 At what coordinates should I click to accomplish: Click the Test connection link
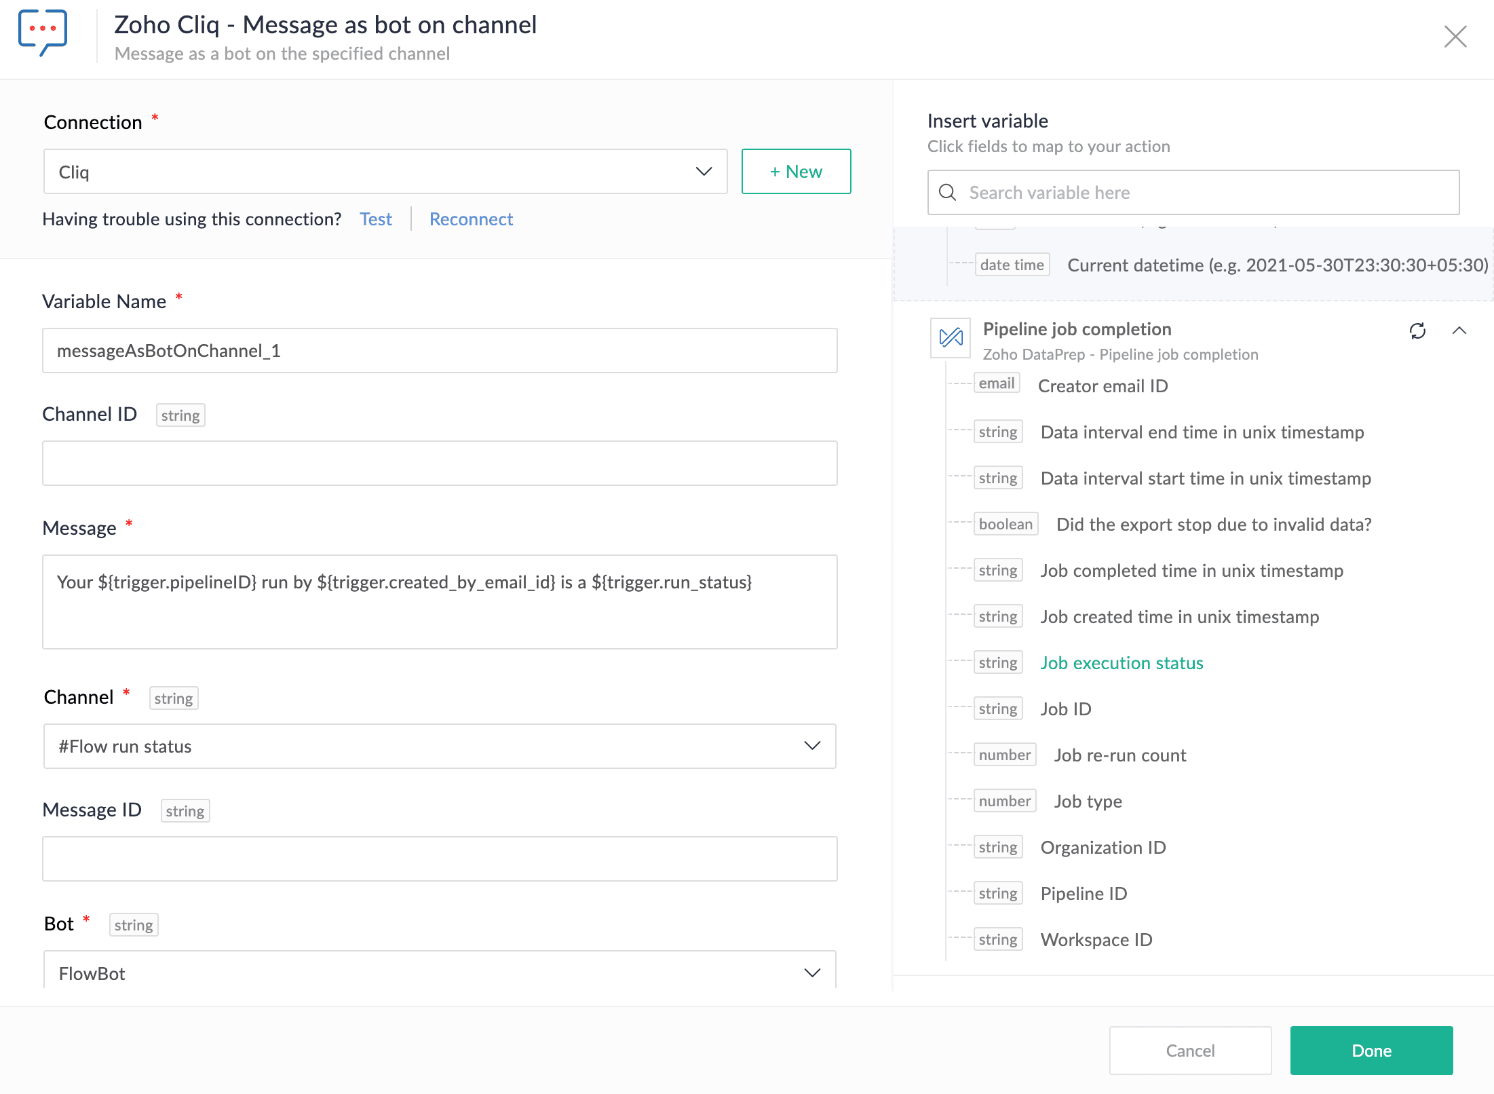[x=376, y=219]
